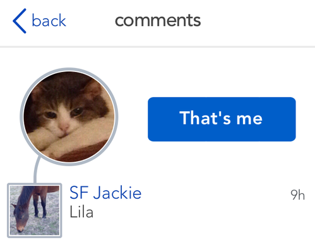Confirm identity with That's me button
Image resolution: width=315 pixels, height=245 pixels.
(222, 119)
